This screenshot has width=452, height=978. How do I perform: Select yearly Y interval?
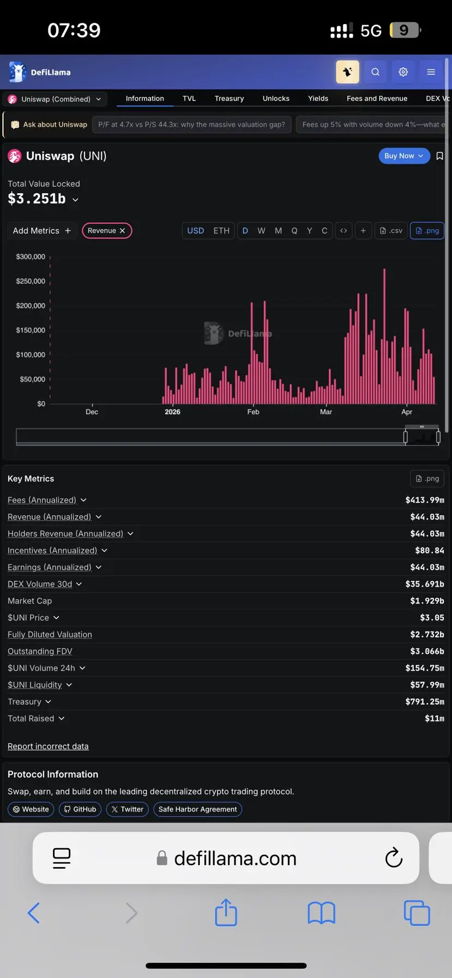[x=310, y=231]
